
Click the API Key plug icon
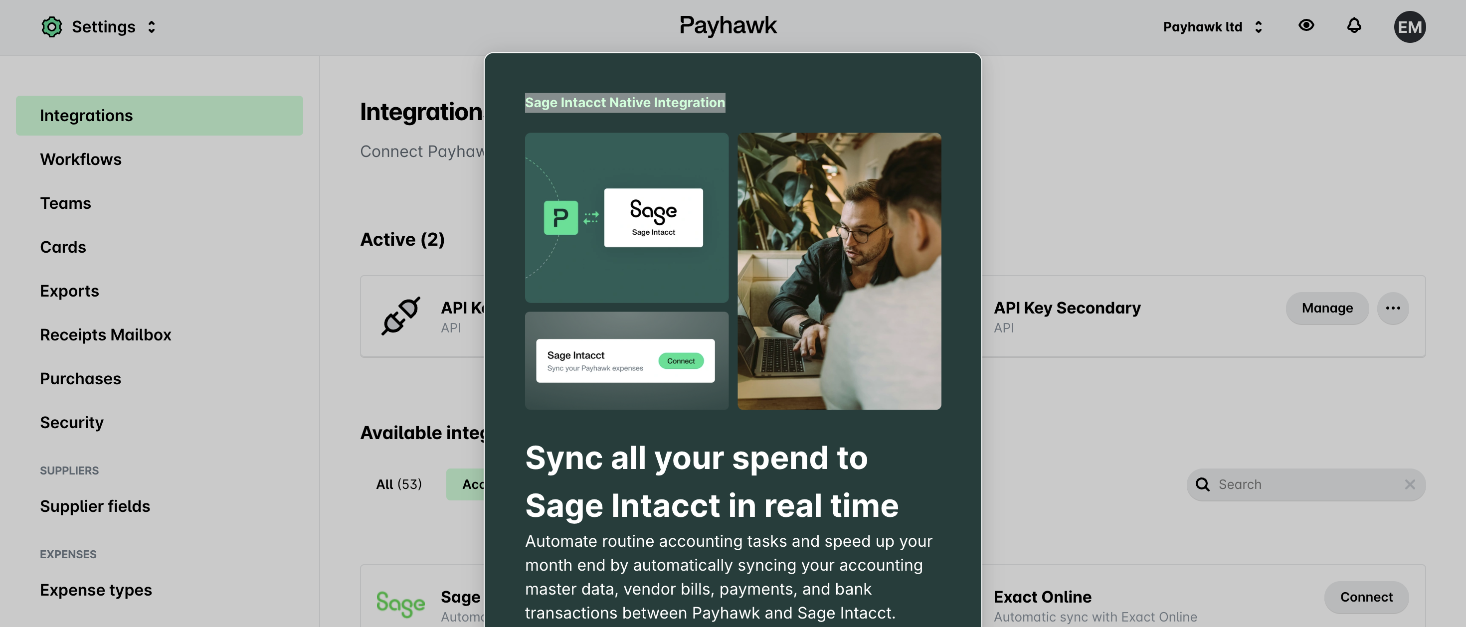(400, 316)
